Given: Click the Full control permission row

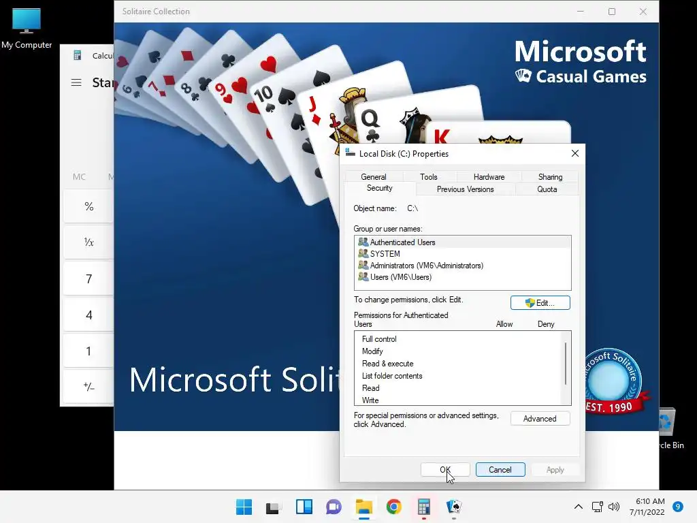Looking at the screenshot, I should coord(459,339).
